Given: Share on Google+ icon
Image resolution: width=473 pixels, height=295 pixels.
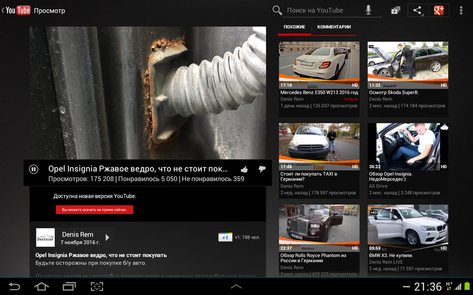Looking at the screenshot, I should [x=439, y=10].
